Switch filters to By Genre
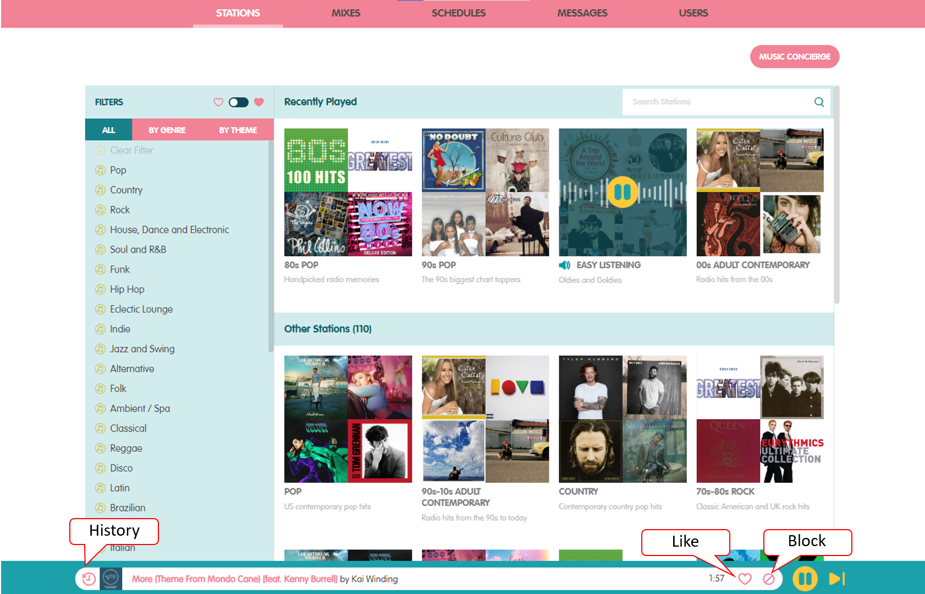 click(x=167, y=130)
